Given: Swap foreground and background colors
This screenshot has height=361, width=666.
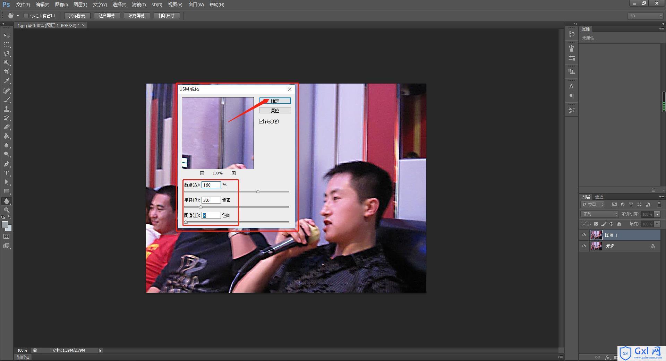Looking at the screenshot, I should pyautogui.click(x=10, y=217).
